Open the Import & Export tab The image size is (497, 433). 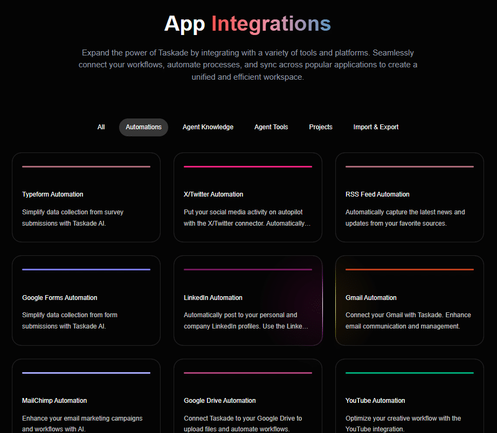[376, 127]
